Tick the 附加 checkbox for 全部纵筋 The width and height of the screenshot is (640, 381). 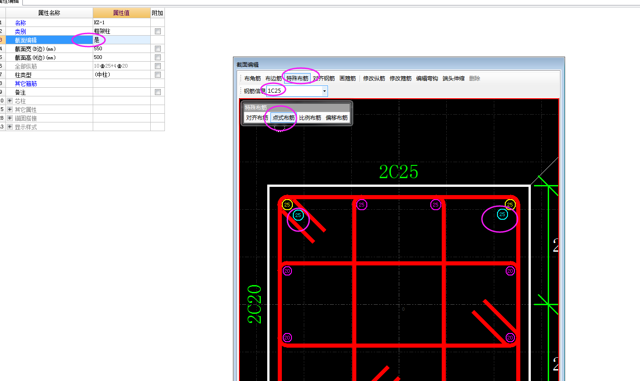pyautogui.click(x=158, y=66)
